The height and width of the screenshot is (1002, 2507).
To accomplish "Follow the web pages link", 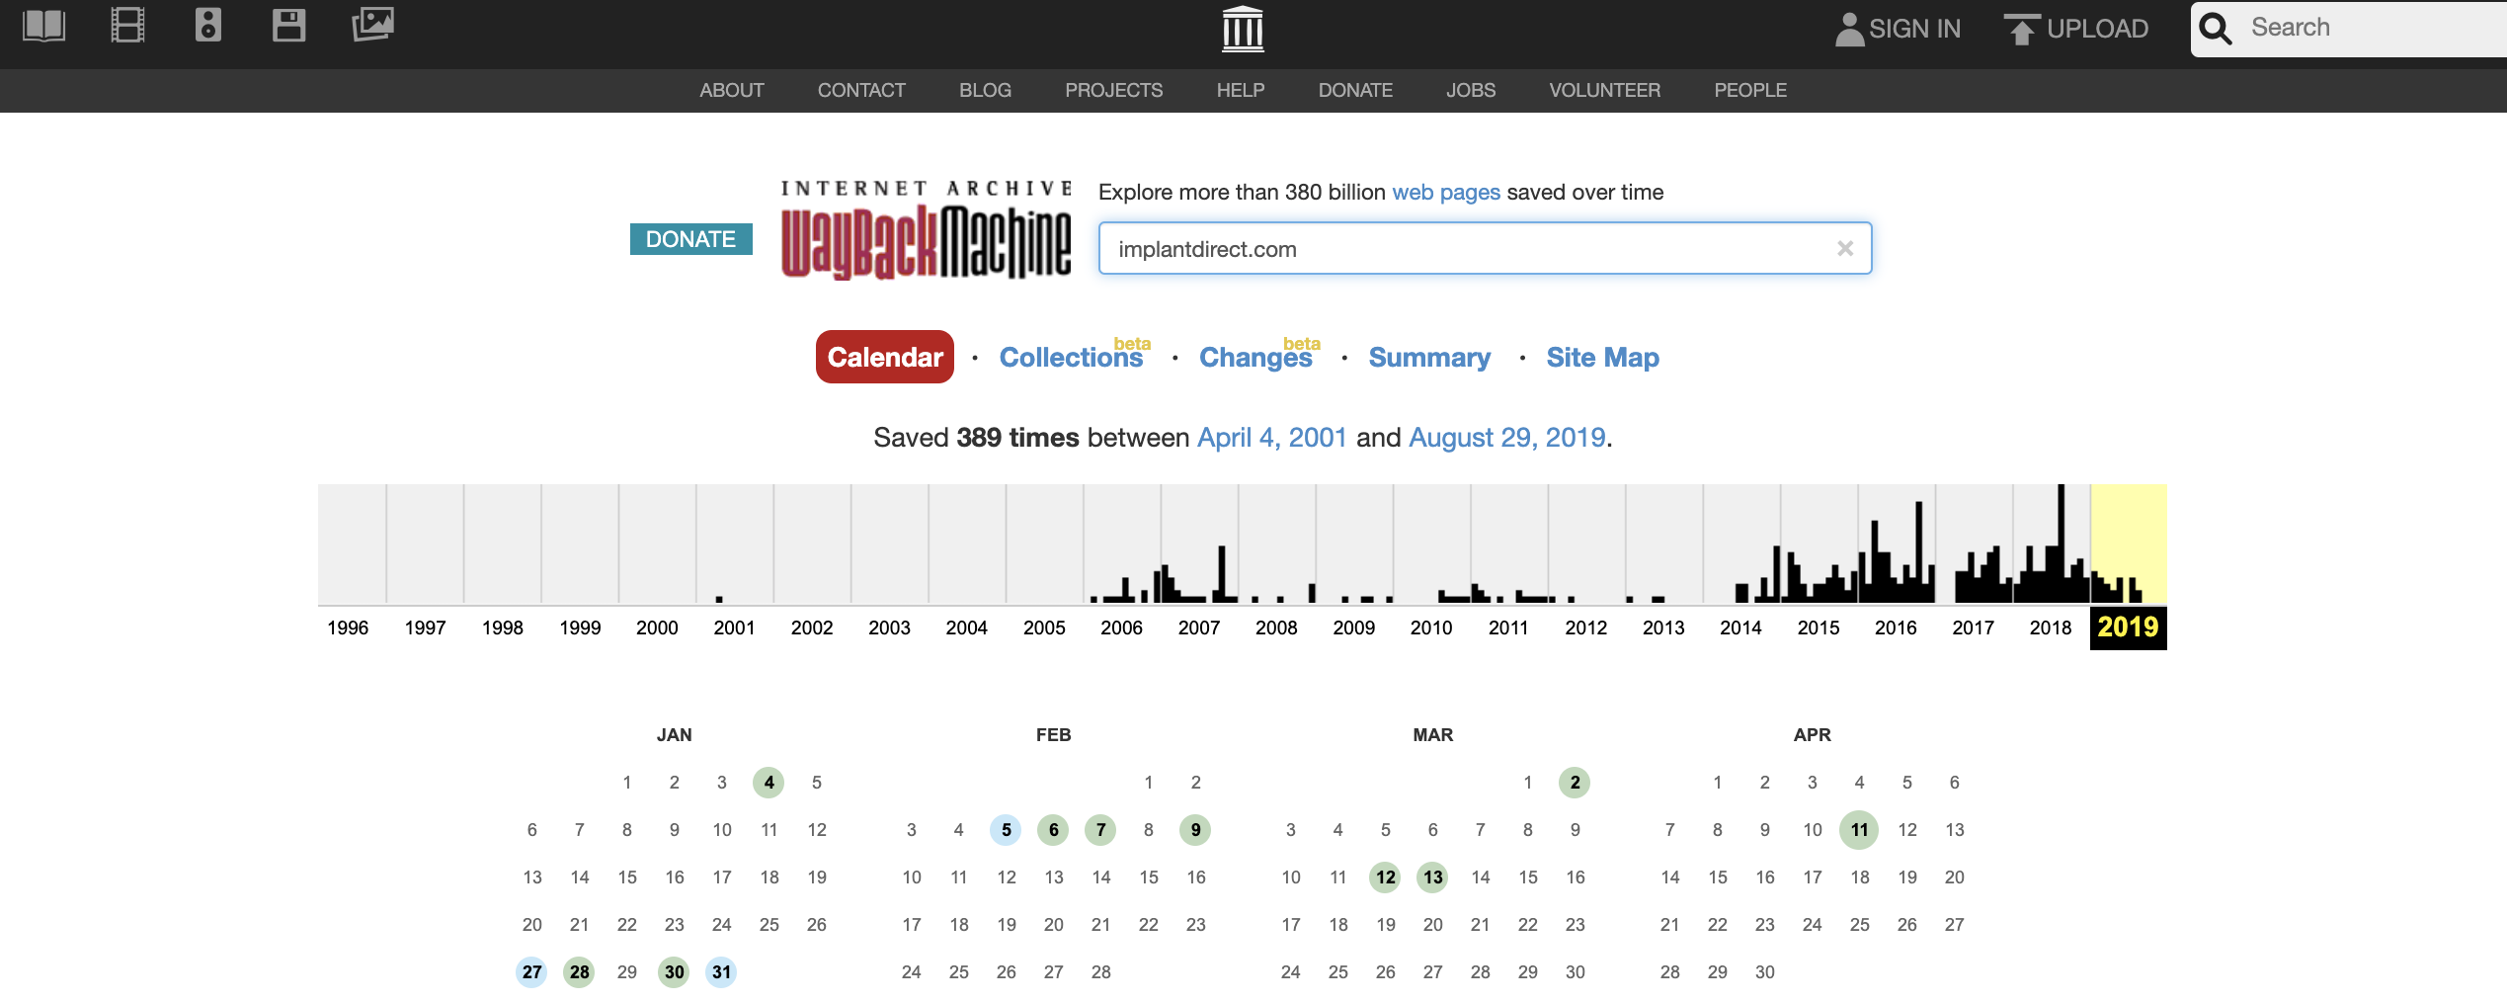I will point(1445,192).
